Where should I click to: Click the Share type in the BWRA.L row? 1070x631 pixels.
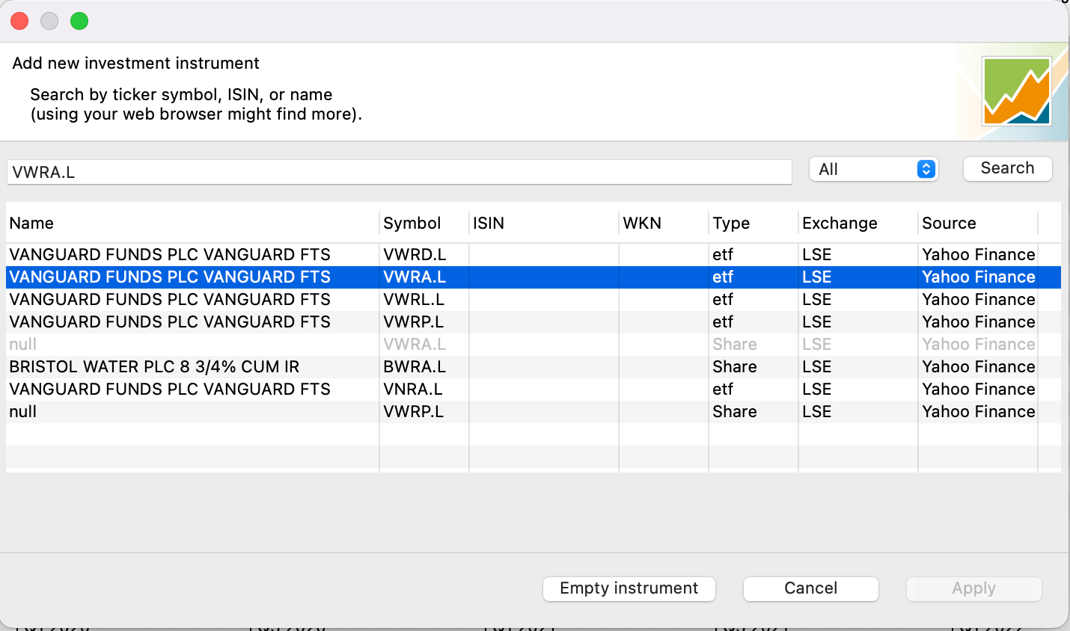[x=735, y=366]
